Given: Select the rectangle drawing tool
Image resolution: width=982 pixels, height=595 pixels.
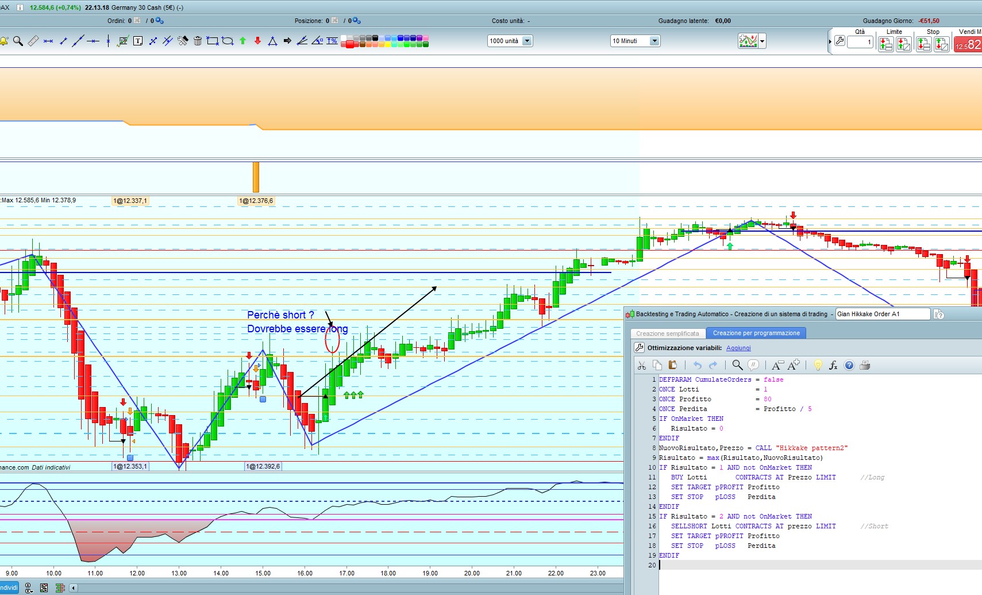Looking at the screenshot, I should tap(213, 41).
